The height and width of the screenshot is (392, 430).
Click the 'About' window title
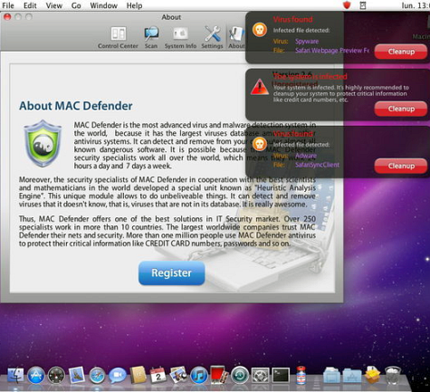point(171,17)
